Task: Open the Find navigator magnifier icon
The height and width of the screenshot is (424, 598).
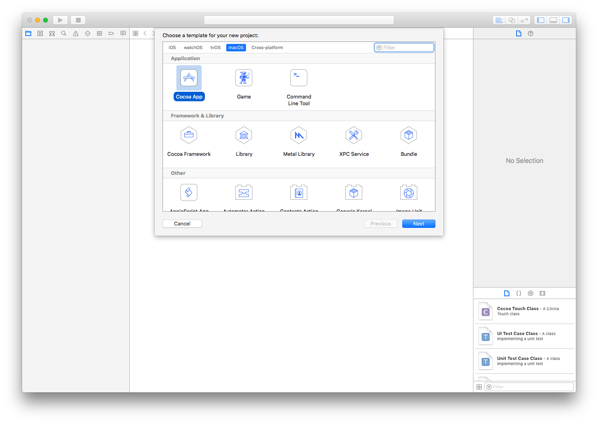Action: pos(64,33)
